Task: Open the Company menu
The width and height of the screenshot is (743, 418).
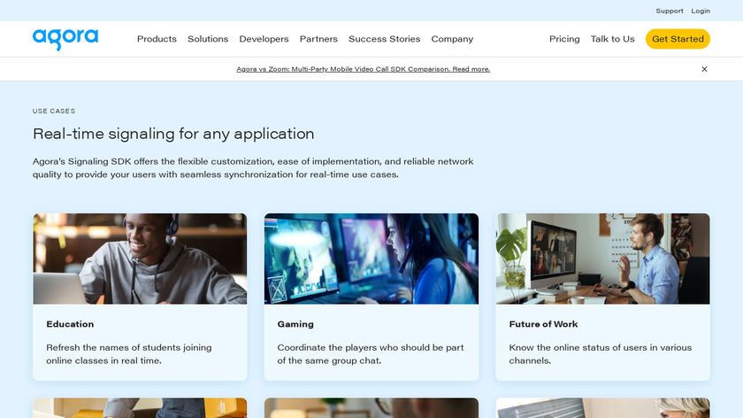Action: [452, 39]
